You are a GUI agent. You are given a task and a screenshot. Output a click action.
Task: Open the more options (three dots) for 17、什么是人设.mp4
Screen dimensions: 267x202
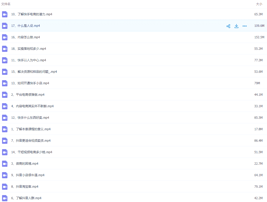point(245,26)
